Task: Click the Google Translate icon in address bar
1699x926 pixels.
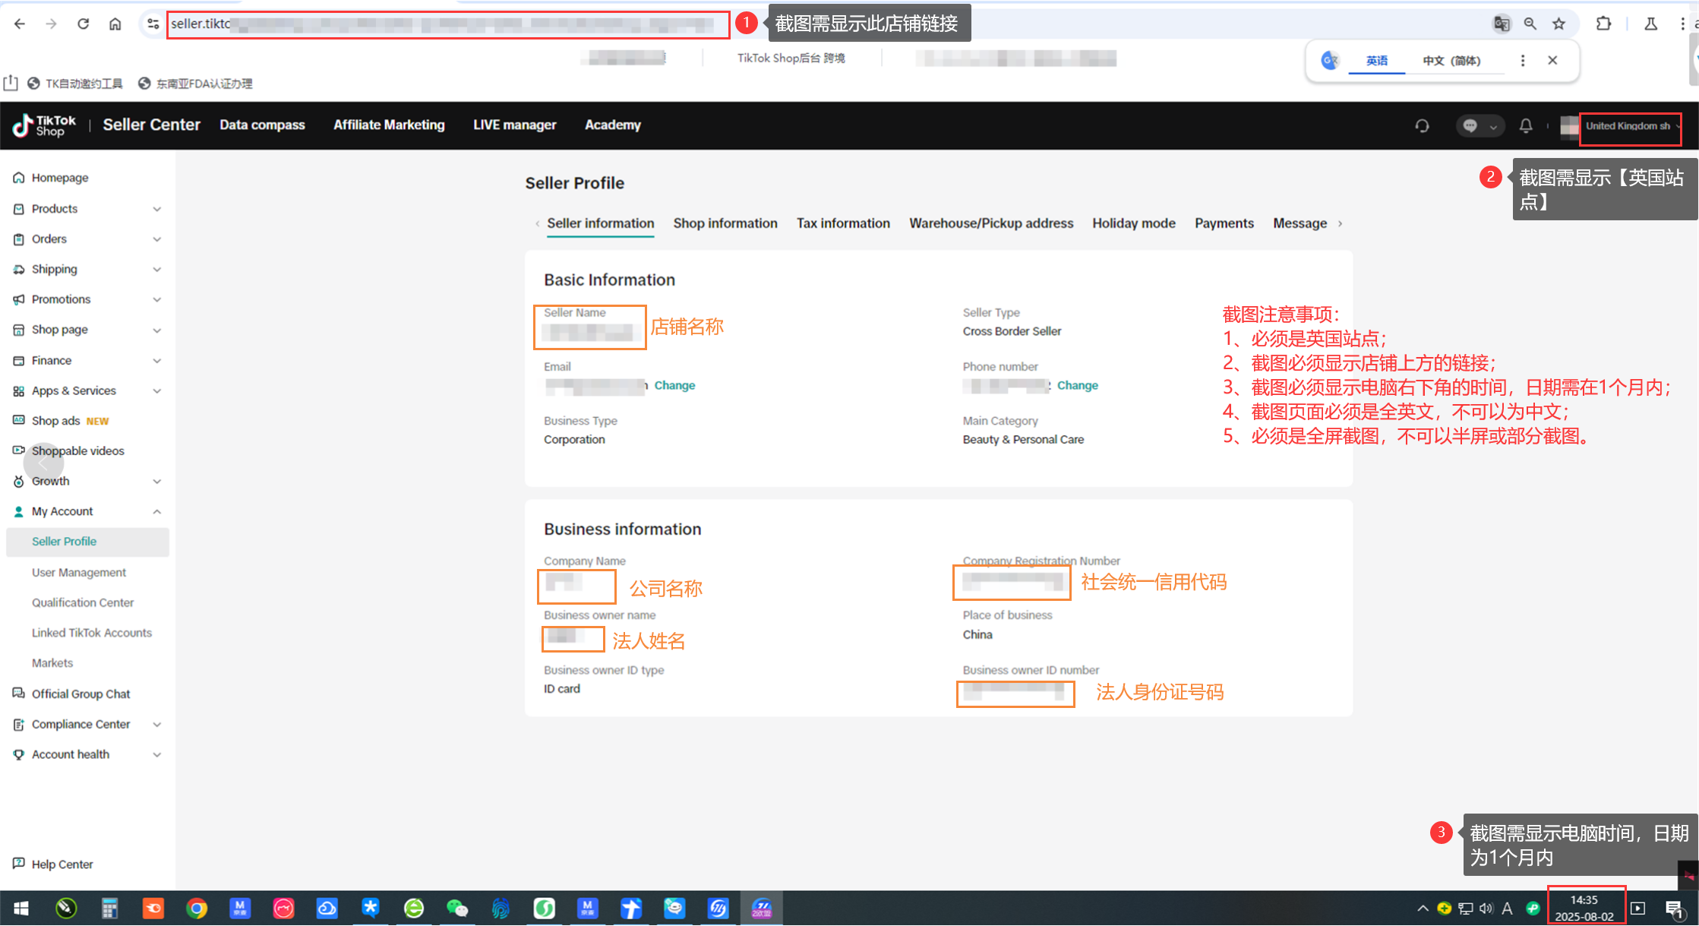Action: [x=1502, y=24]
